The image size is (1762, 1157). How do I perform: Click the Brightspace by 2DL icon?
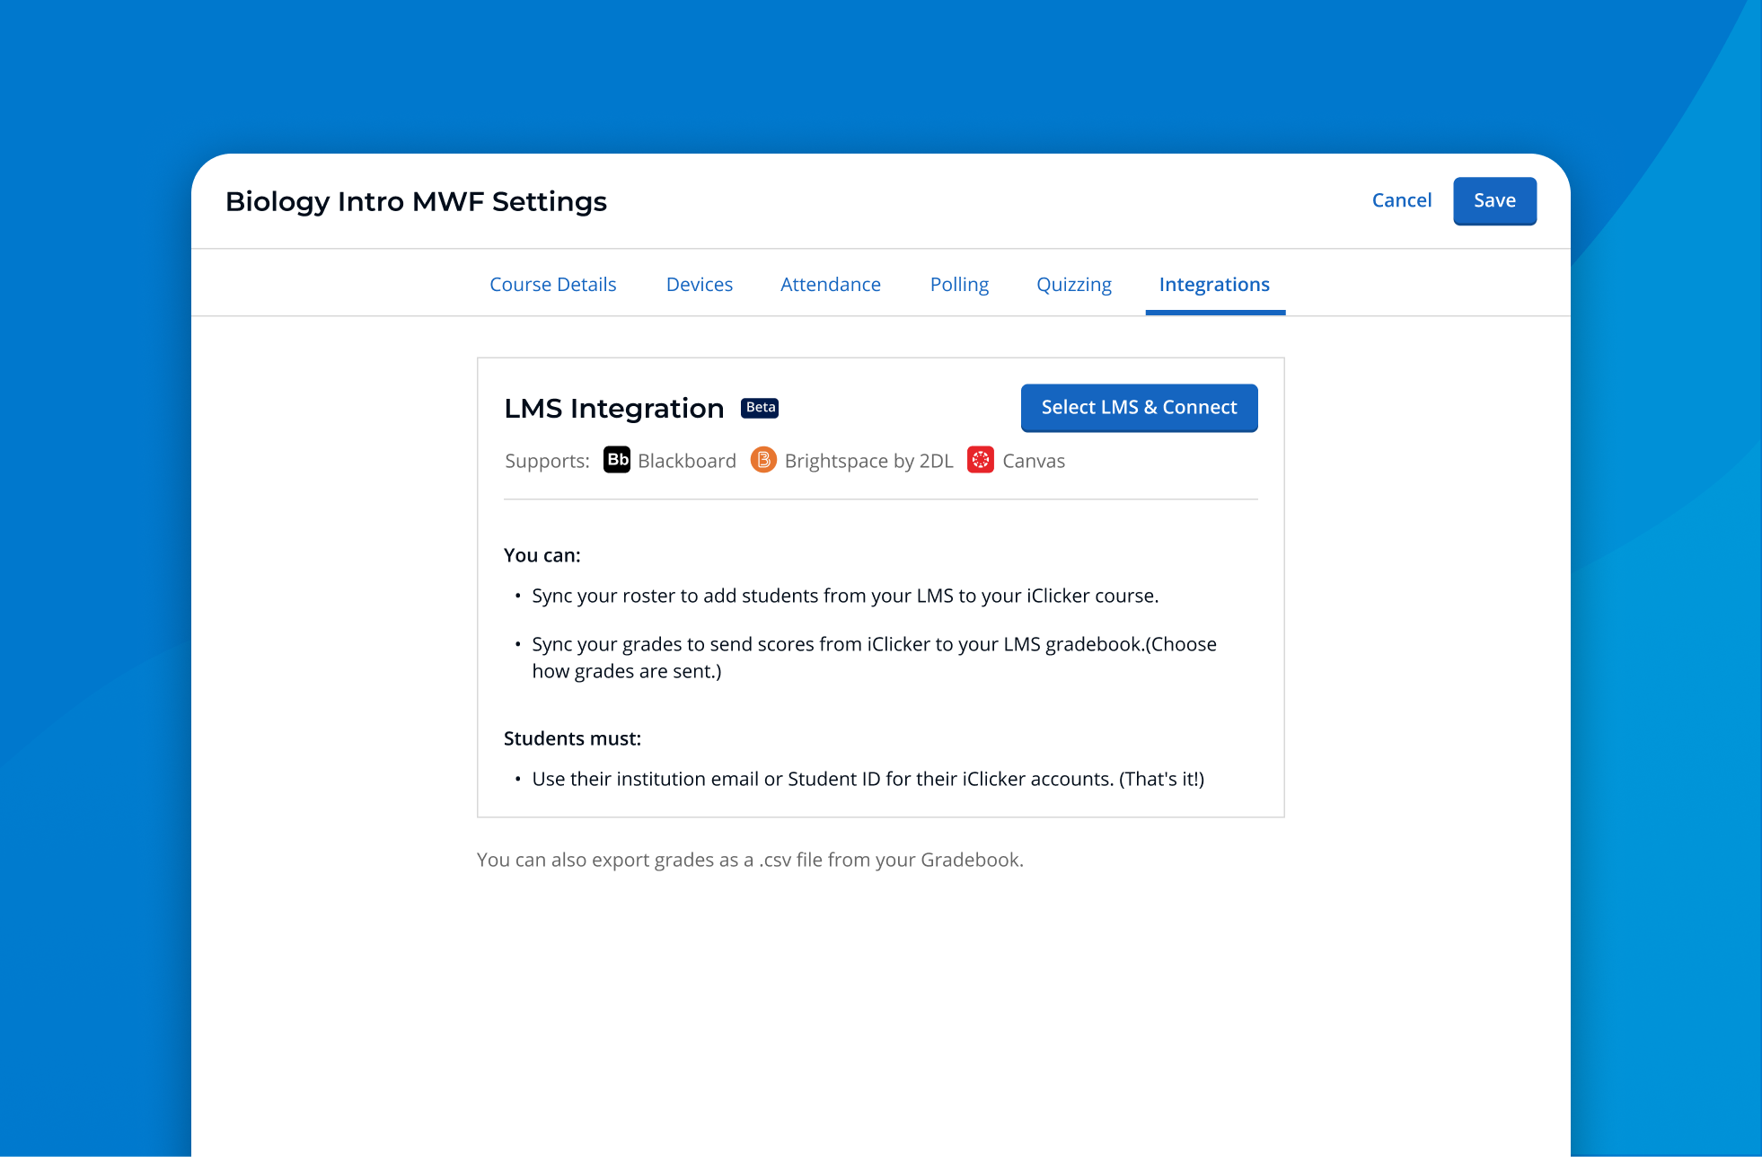[762, 461]
